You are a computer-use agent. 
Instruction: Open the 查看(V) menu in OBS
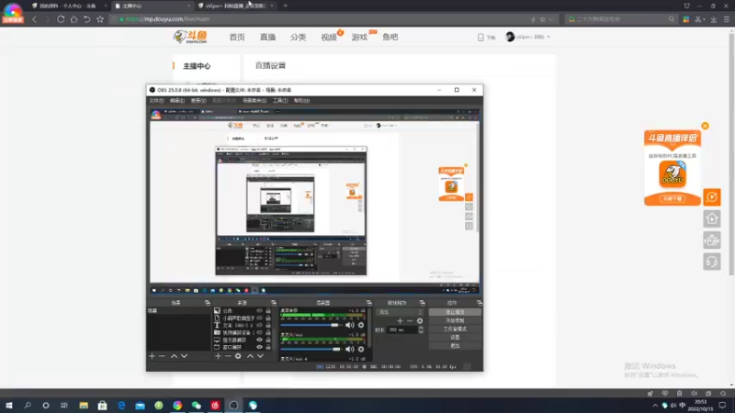pyautogui.click(x=198, y=101)
